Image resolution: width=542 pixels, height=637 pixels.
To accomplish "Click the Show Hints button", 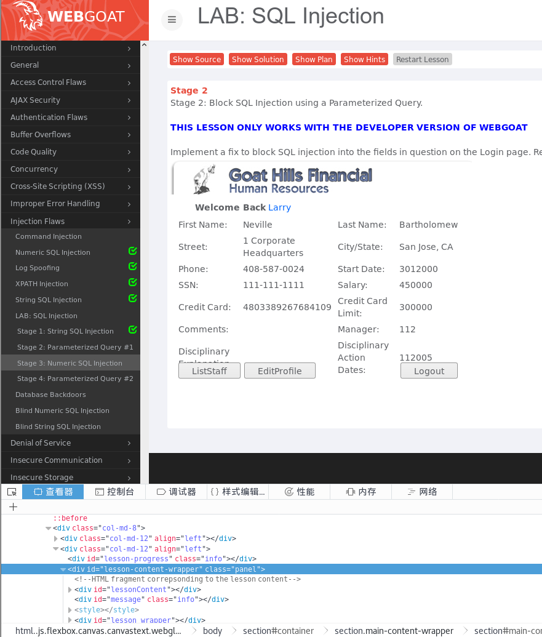I will point(364,59).
